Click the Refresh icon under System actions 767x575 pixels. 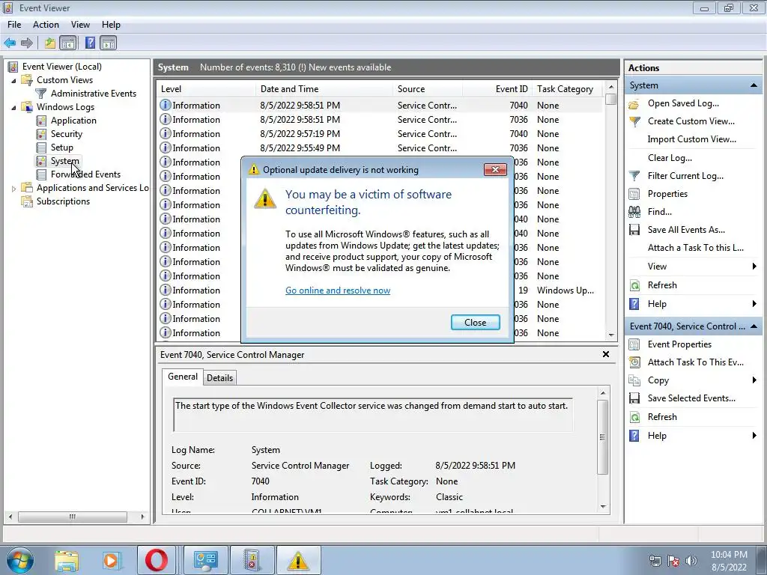[x=634, y=285]
